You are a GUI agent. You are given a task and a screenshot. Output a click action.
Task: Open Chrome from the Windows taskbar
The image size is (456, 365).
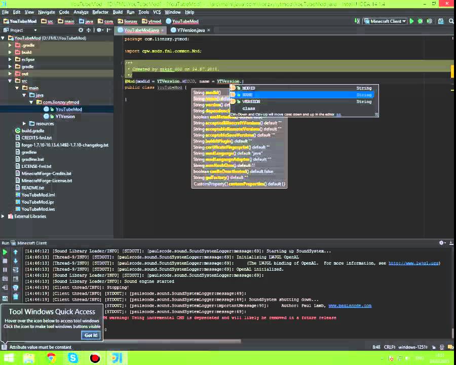(51, 358)
